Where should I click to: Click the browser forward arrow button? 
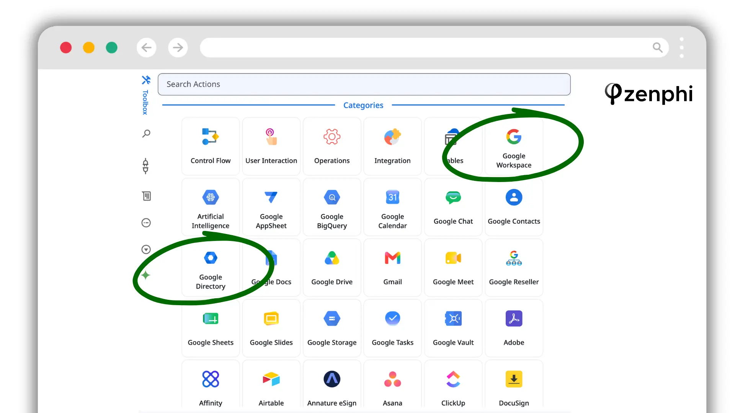[178, 47]
